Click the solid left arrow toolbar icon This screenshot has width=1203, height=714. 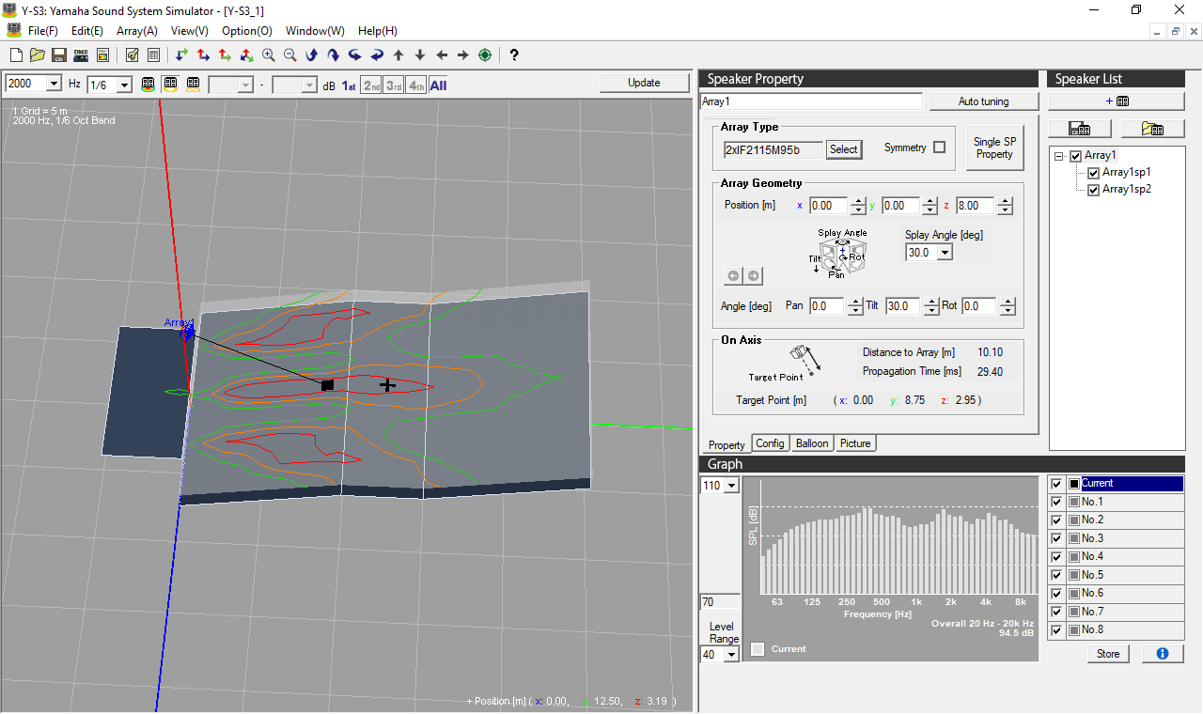tap(442, 54)
